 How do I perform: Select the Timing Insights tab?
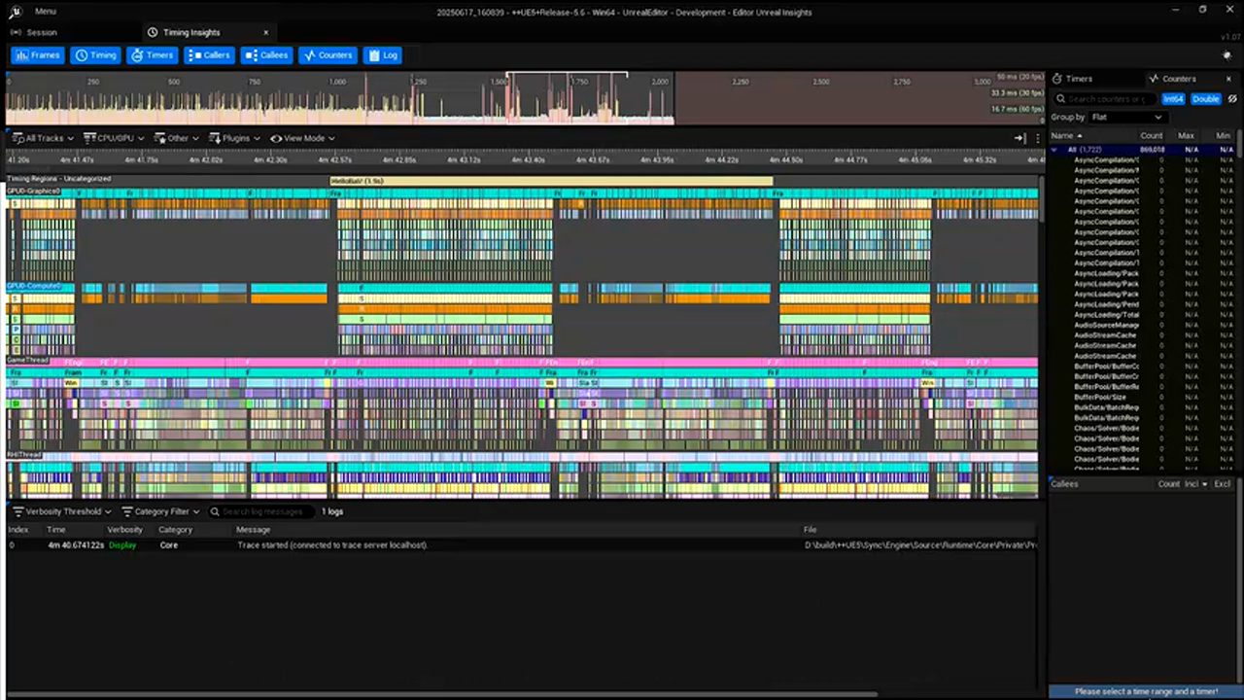pos(190,32)
